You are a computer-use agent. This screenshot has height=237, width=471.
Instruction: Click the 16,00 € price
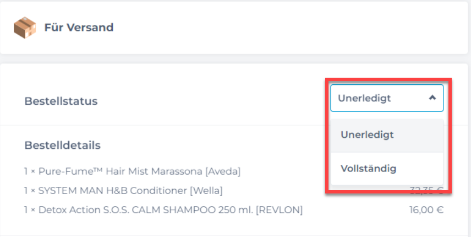coord(426,210)
